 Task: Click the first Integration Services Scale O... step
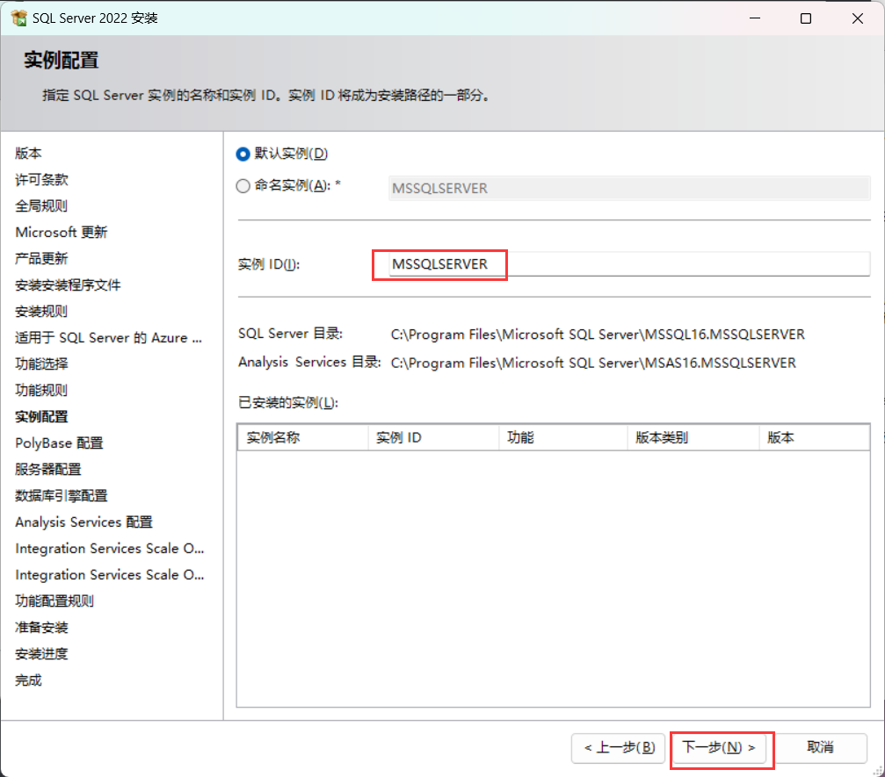click(x=110, y=549)
